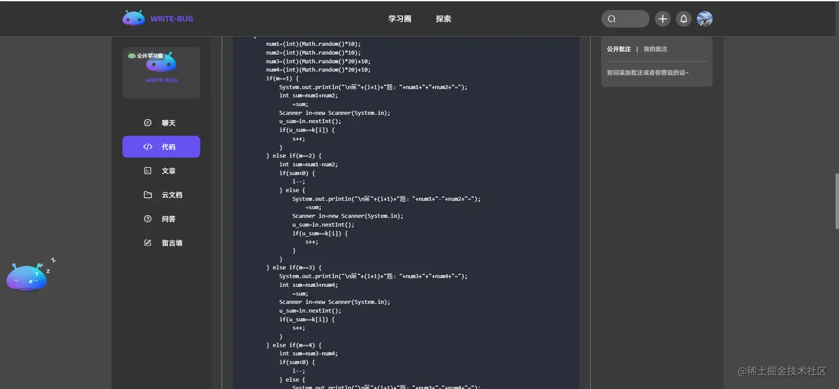Open the user avatar menu
Viewport: 839px width, 389px height.
coord(705,19)
